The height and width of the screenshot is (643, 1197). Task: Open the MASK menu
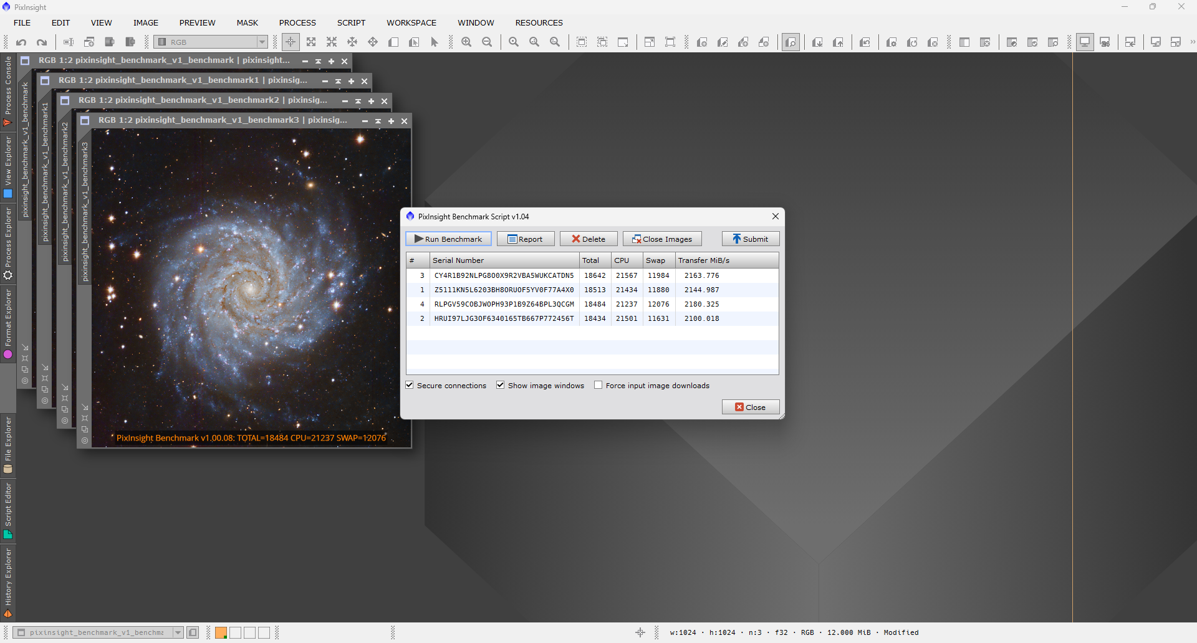tap(247, 22)
